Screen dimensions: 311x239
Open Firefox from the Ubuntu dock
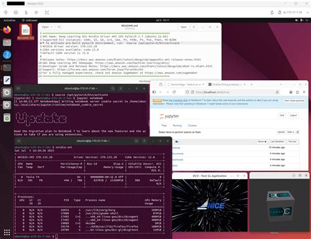7,30
